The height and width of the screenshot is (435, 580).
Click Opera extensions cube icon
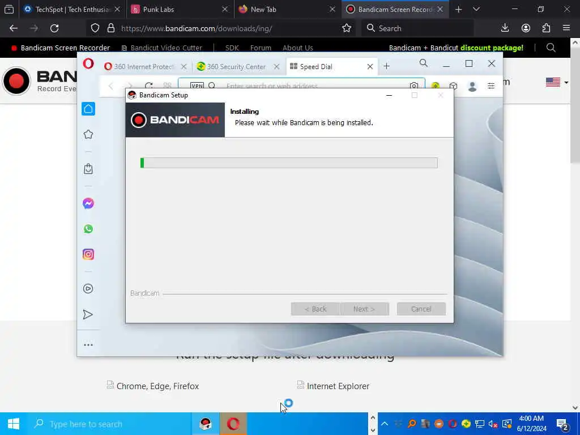[453, 86]
